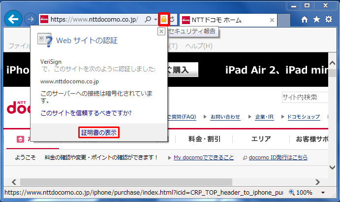Viewport: 340px width, 202px height.
Task: Open the Home page icon
Action: pyautogui.click(x=305, y=20)
